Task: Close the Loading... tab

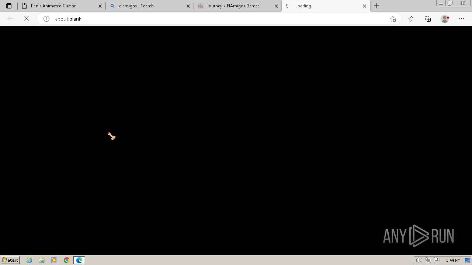Action: click(364, 6)
